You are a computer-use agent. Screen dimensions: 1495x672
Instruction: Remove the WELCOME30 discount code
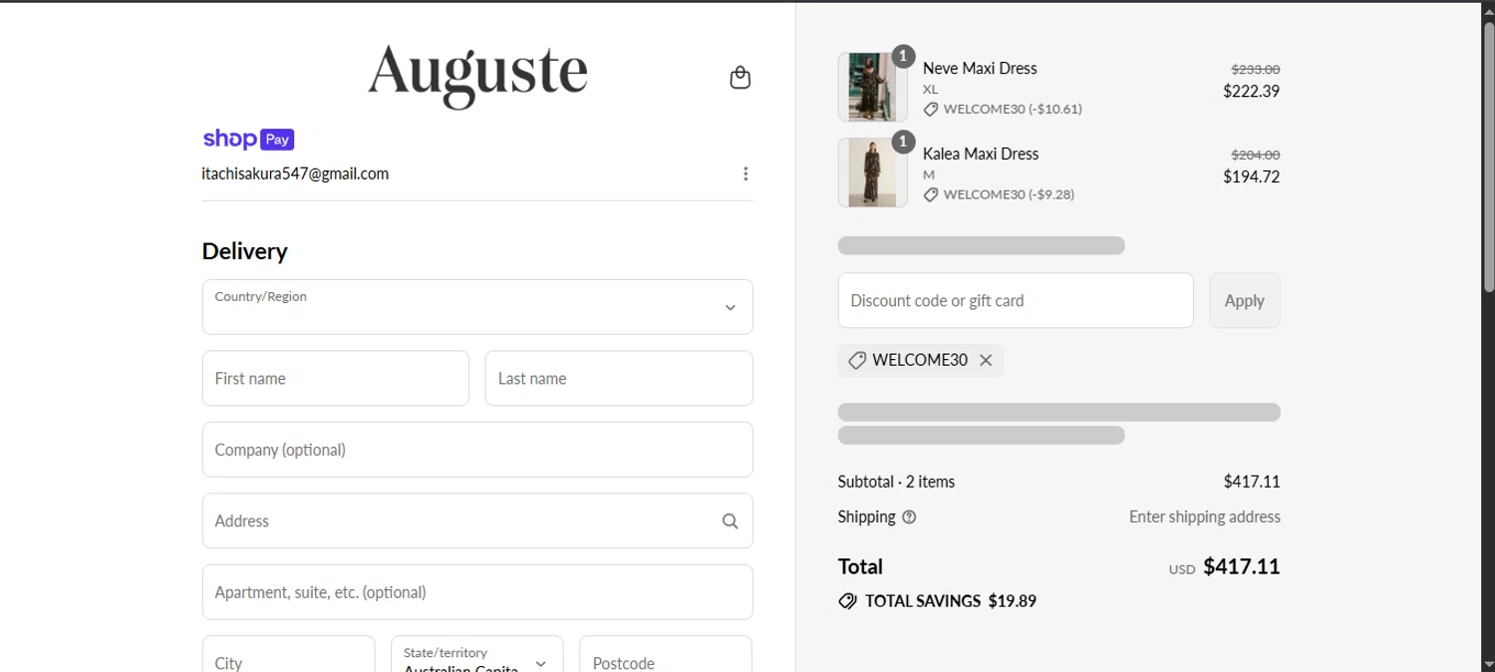tap(986, 360)
